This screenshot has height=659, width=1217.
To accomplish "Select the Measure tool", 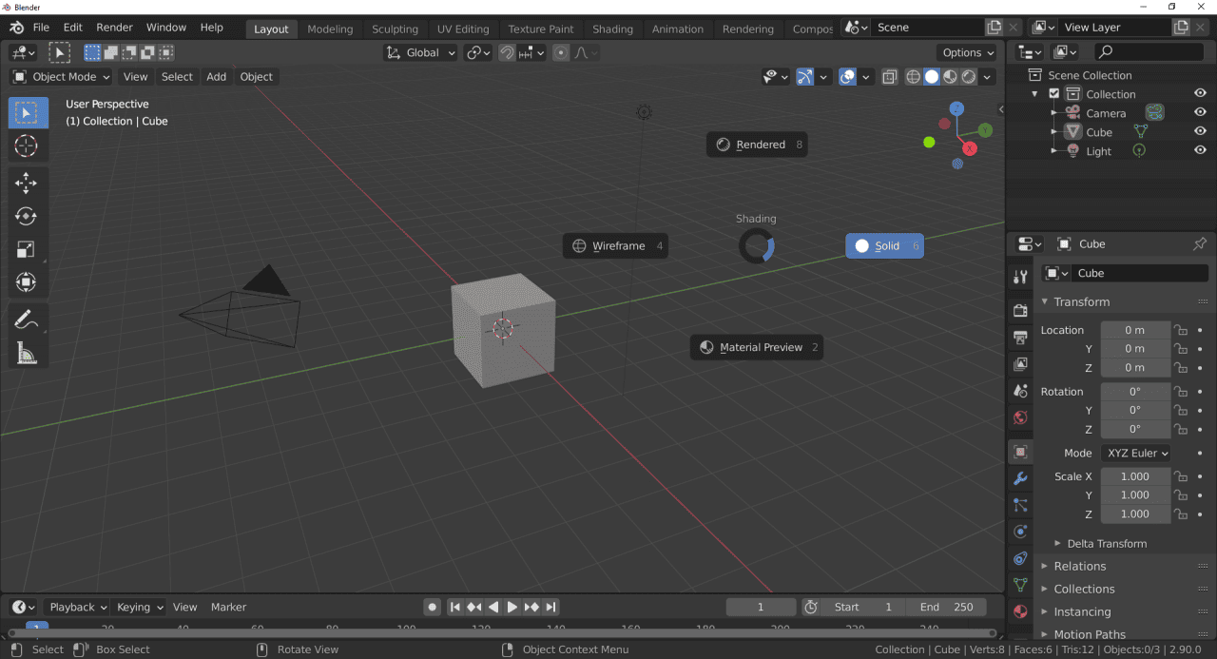I will click(x=28, y=353).
